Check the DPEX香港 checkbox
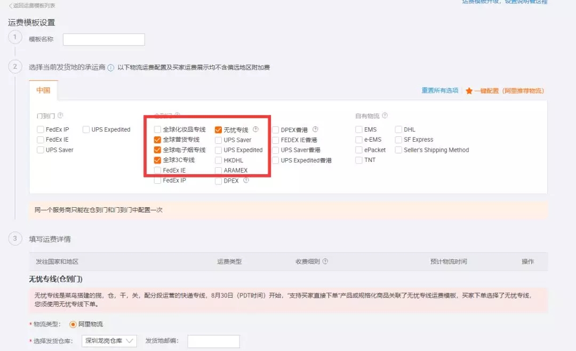 pyautogui.click(x=276, y=130)
